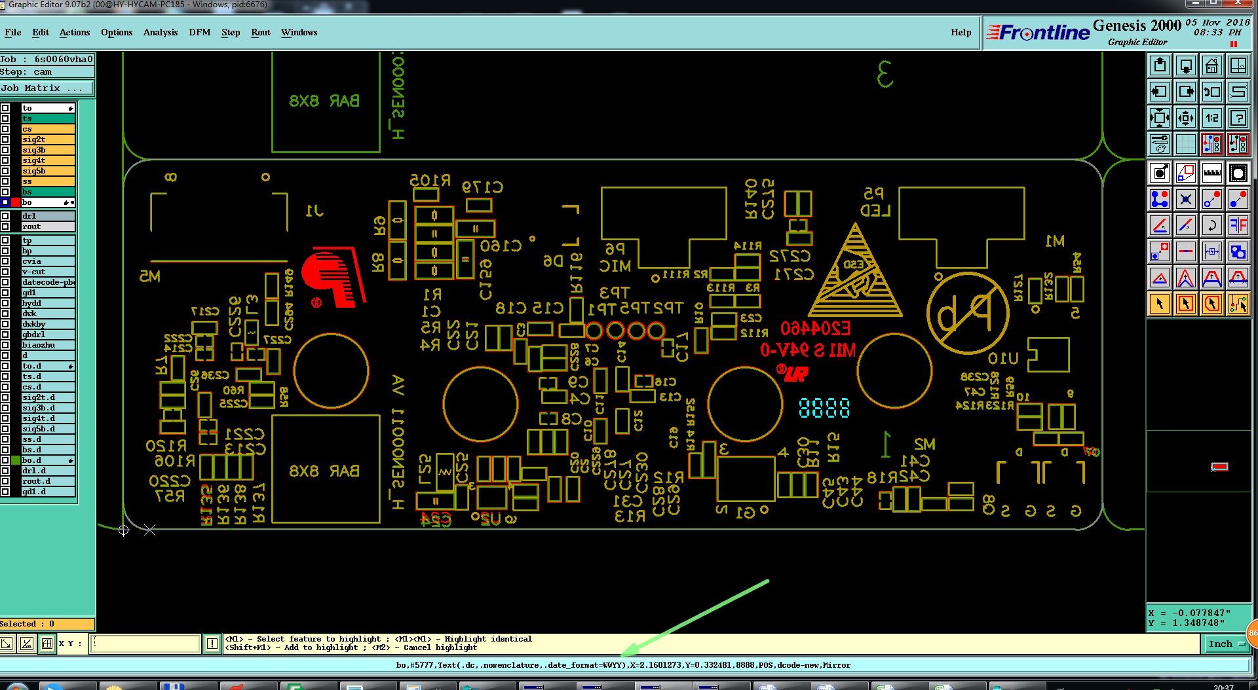Image resolution: width=1258 pixels, height=690 pixels.
Task: Click the X Y coordinate input field
Action: tap(145, 644)
